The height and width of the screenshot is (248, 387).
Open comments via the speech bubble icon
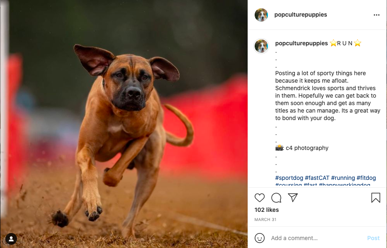[276, 198]
